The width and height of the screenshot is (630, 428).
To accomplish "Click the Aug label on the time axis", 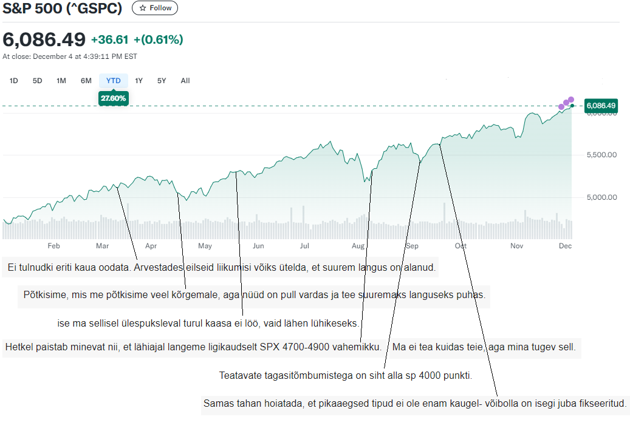I will click(x=358, y=246).
